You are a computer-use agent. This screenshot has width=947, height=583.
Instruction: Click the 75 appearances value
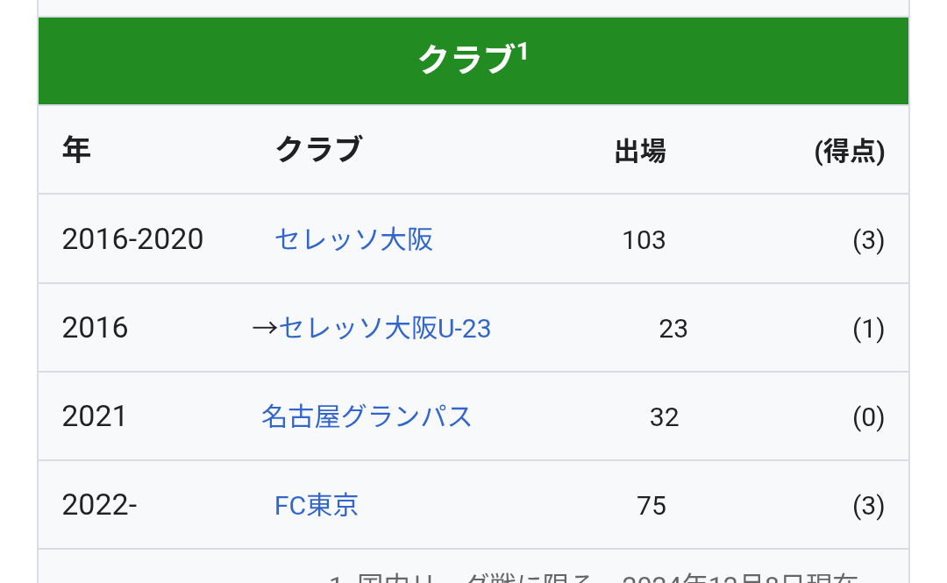tap(652, 506)
